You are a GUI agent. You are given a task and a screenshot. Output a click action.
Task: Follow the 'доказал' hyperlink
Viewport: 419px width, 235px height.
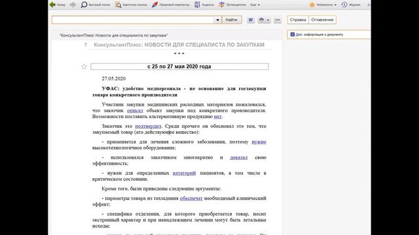(238, 157)
